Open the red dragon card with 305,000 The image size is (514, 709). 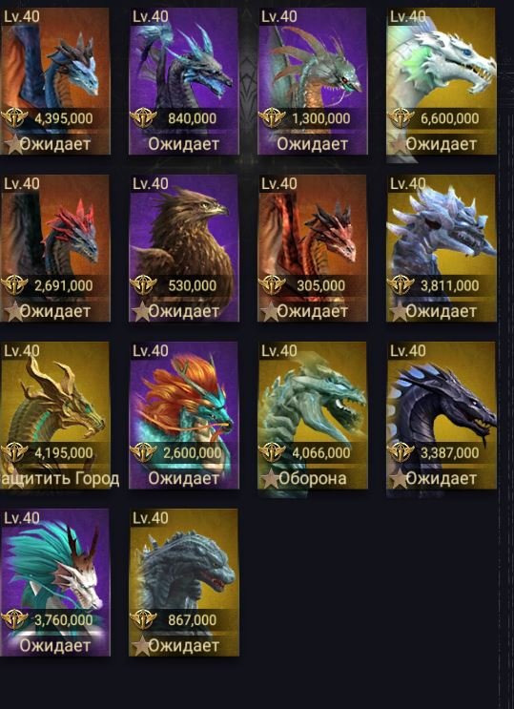[x=313, y=248]
